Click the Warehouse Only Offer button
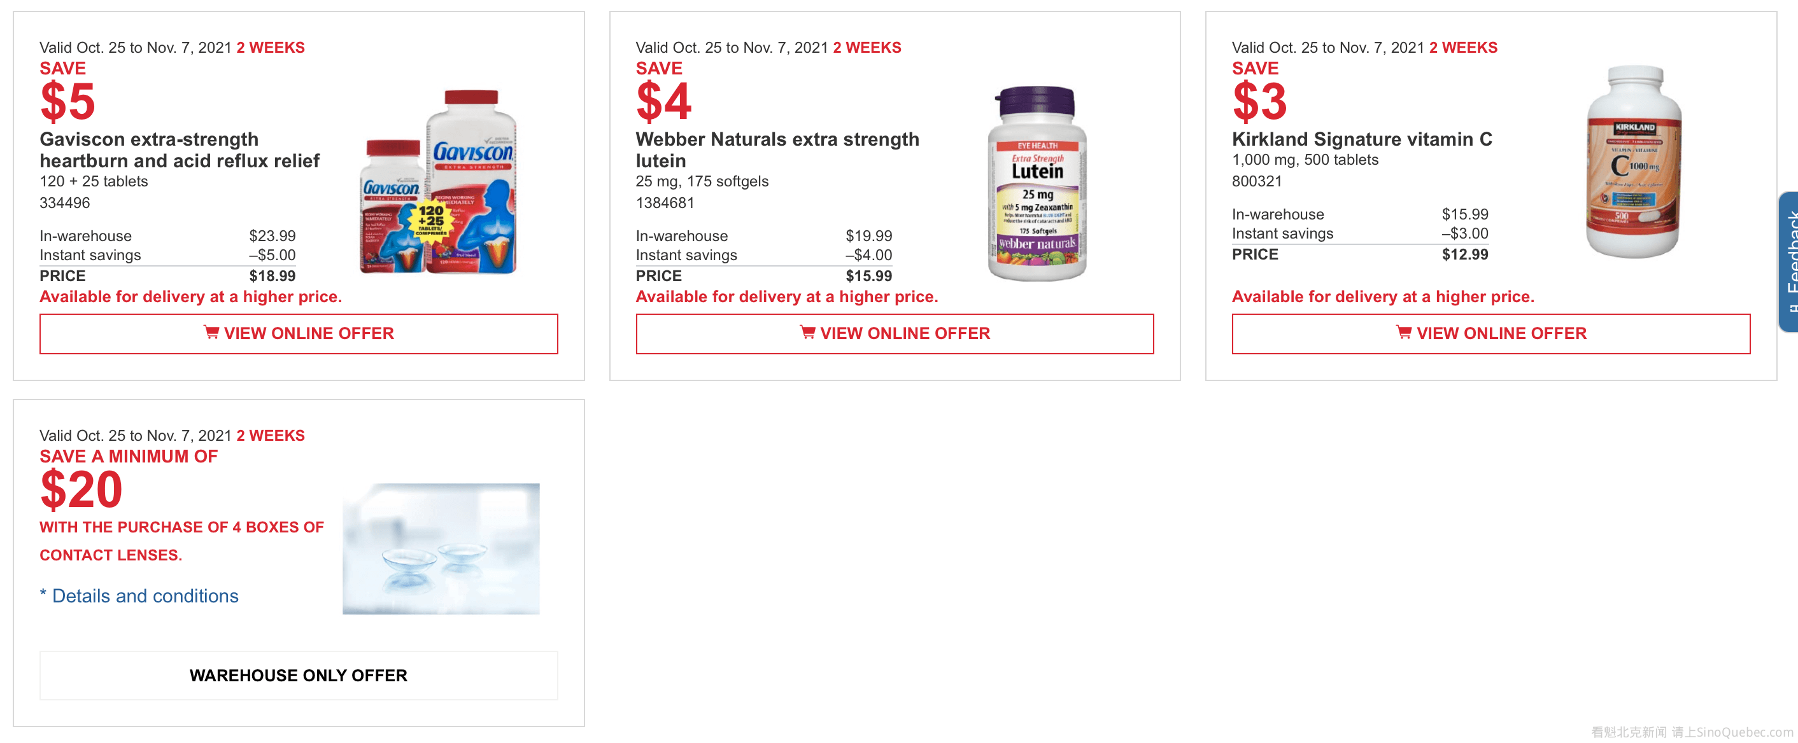1798x743 pixels. tap(299, 676)
